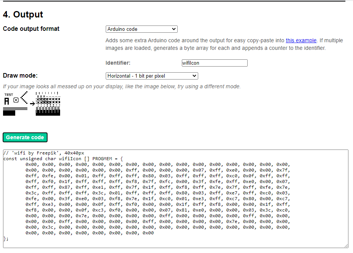Open the 'this example' link
Screen dimensions: 353x253
[x=301, y=40]
